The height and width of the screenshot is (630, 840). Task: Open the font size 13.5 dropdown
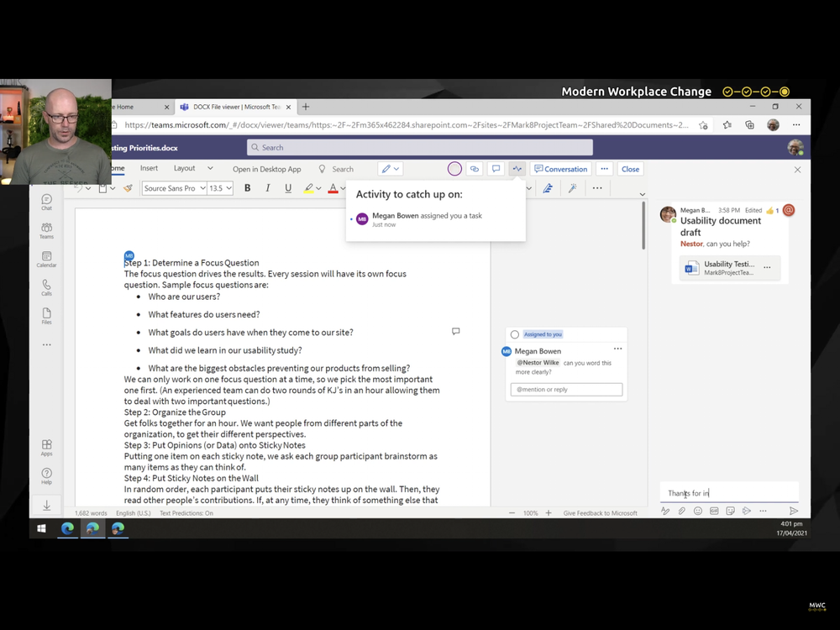(220, 187)
